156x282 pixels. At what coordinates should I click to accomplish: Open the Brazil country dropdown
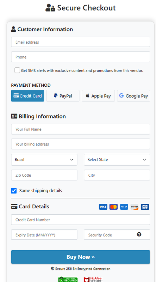[x=44, y=160]
